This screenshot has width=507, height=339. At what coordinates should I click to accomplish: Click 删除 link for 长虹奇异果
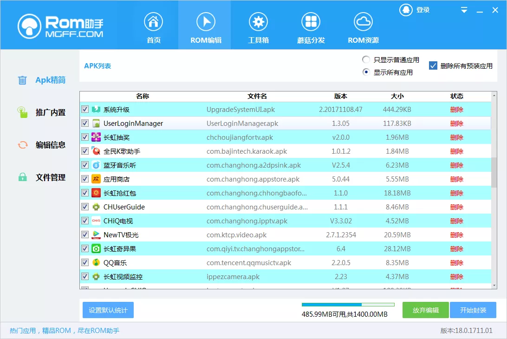(456, 248)
